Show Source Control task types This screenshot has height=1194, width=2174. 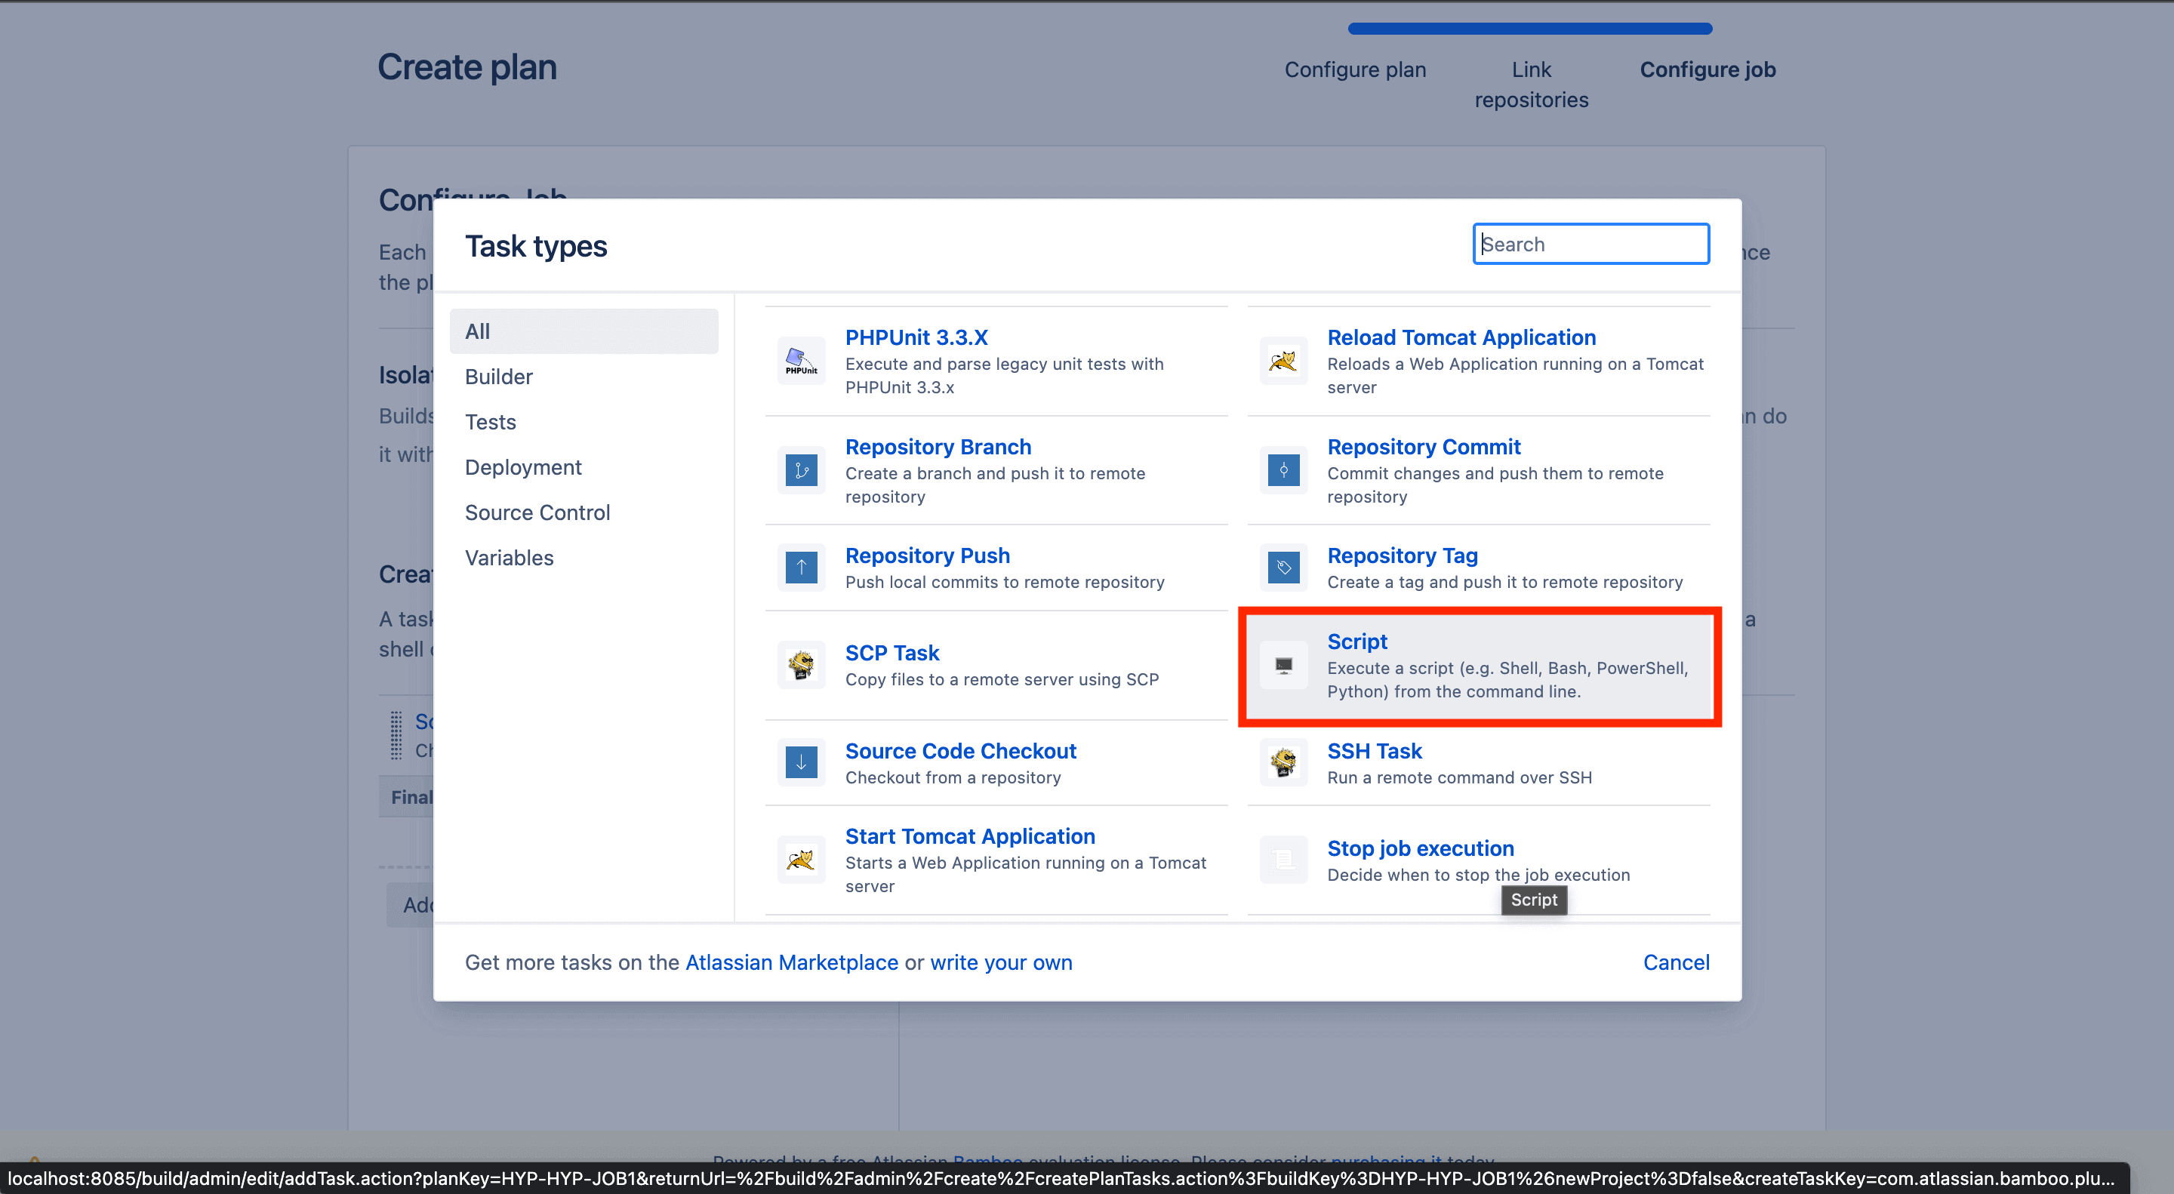coord(537,512)
